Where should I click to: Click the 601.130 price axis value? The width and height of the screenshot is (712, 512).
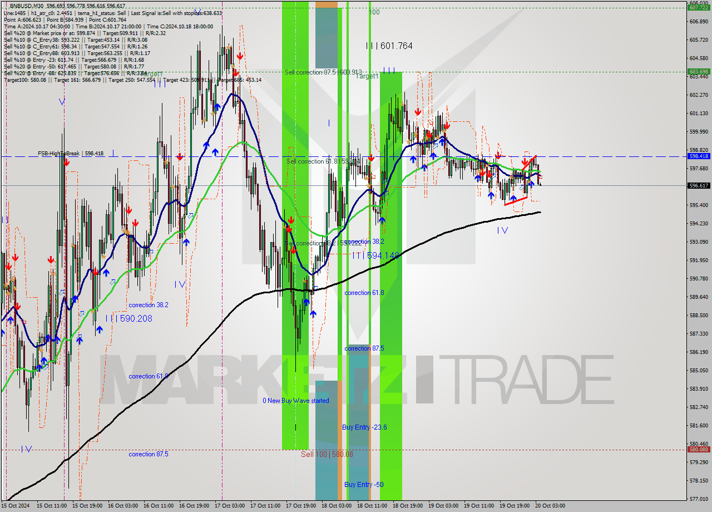tap(699, 114)
